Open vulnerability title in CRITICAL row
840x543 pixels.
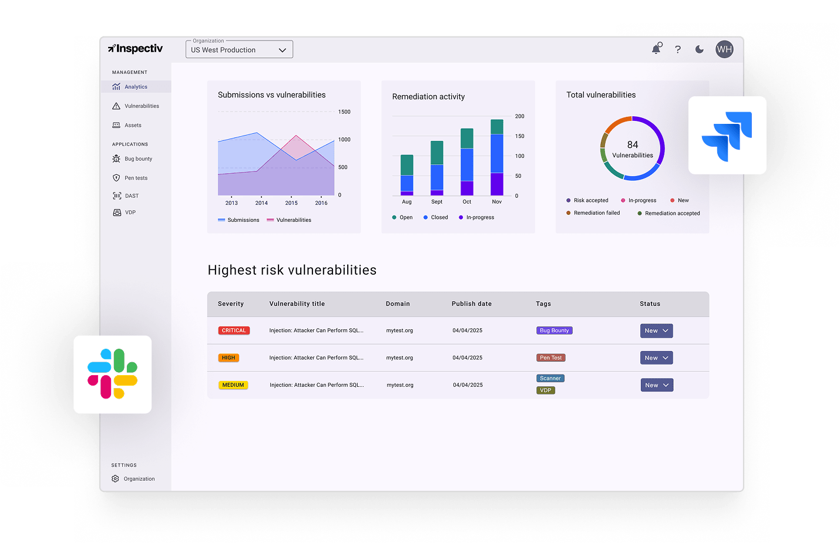coord(317,330)
